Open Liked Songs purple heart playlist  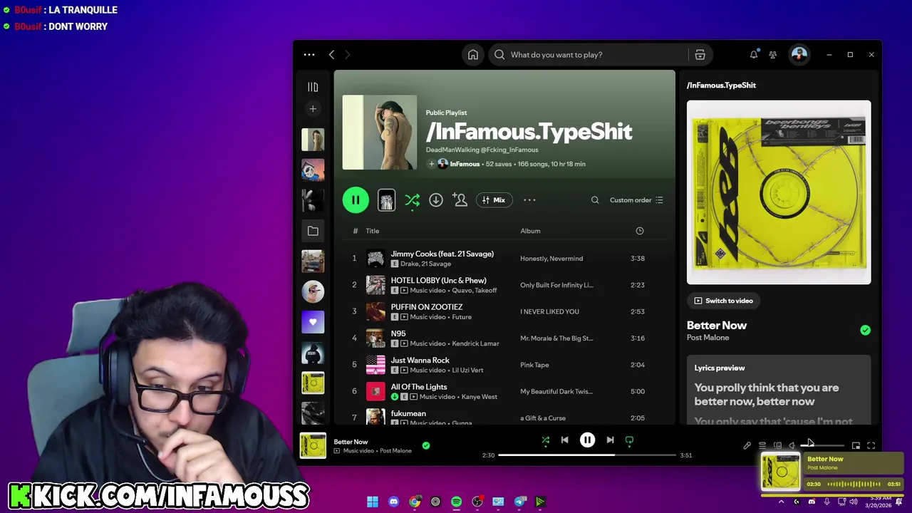point(313,322)
